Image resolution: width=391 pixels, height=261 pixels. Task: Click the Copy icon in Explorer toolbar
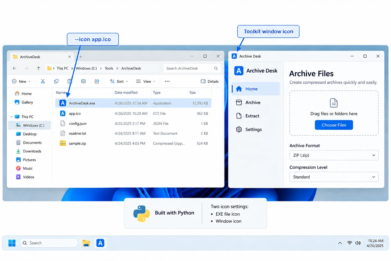coord(56,81)
